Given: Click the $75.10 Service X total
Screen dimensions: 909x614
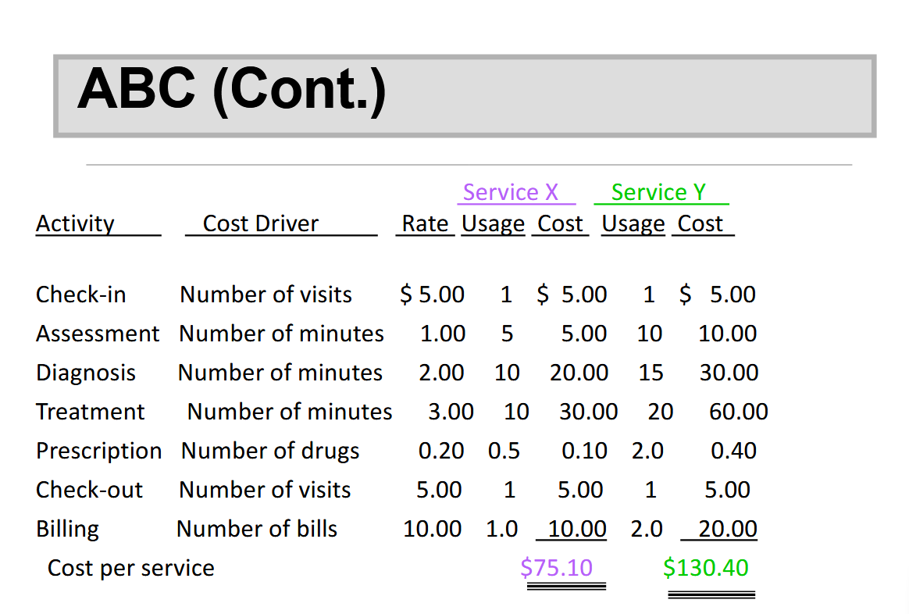Looking at the screenshot, I should tap(557, 567).
